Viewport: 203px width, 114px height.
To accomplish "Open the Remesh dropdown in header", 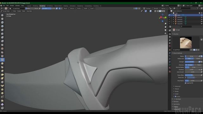I will coord(156,9).
